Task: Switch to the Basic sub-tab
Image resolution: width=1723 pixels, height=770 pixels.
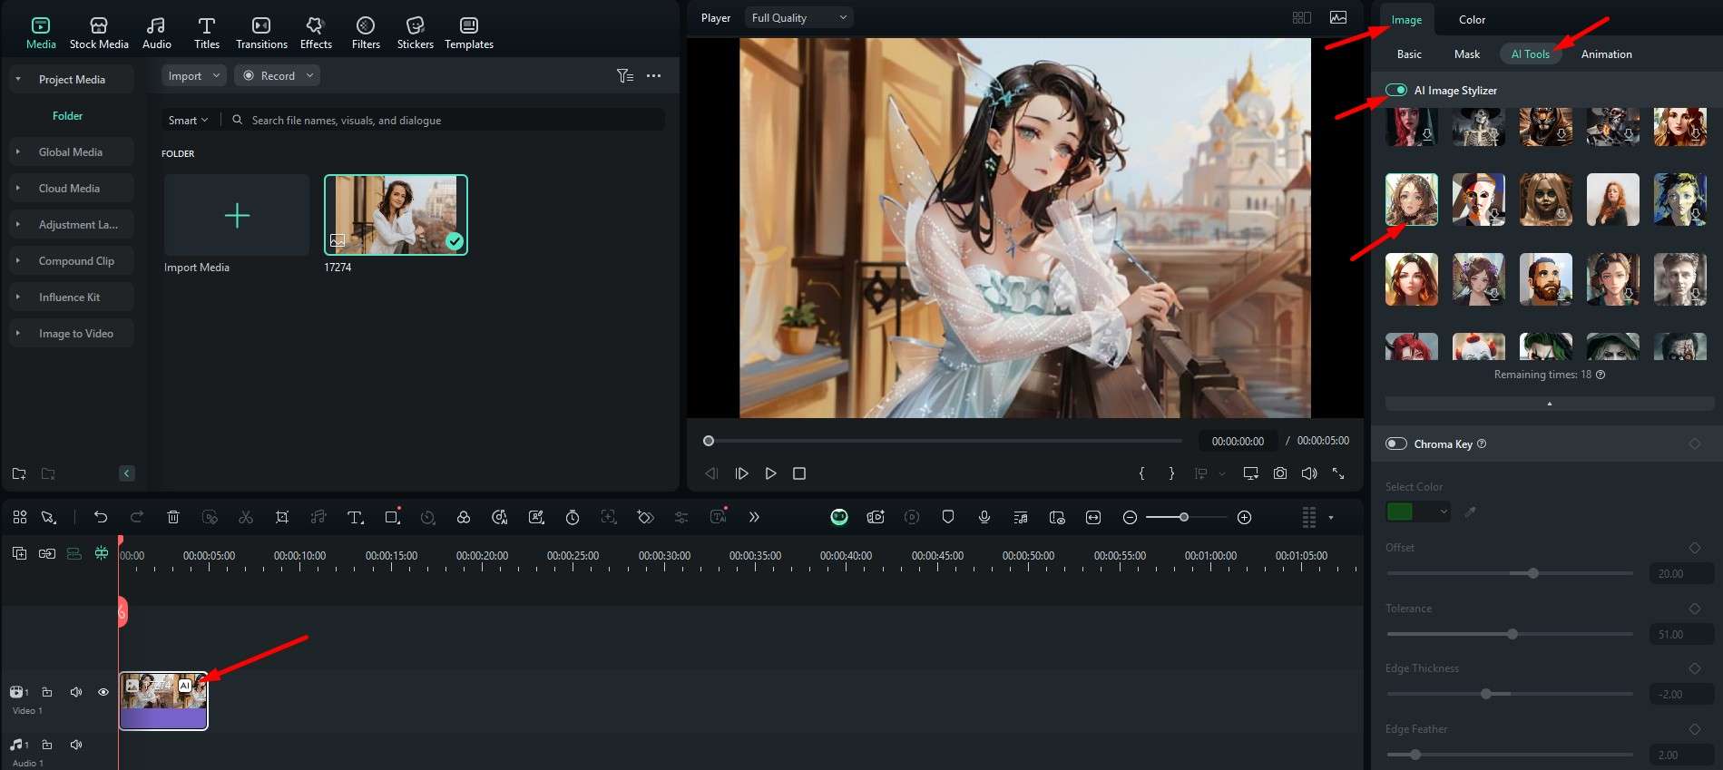Action: (x=1409, y=54)
